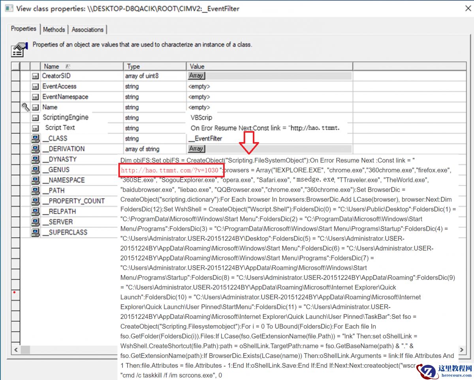
Task: Click the EventNamespace property icon
Action: pos(36,97)
